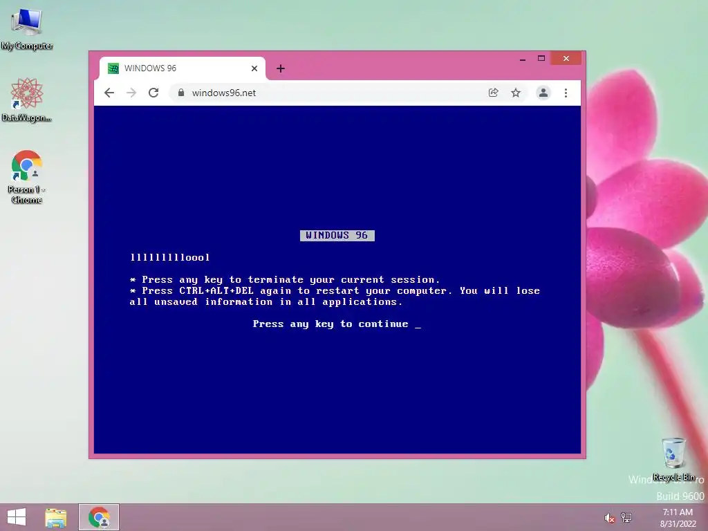Open a new tab with the plus button
This screenshot has height=531, width=708.
(x=281, y=68)
